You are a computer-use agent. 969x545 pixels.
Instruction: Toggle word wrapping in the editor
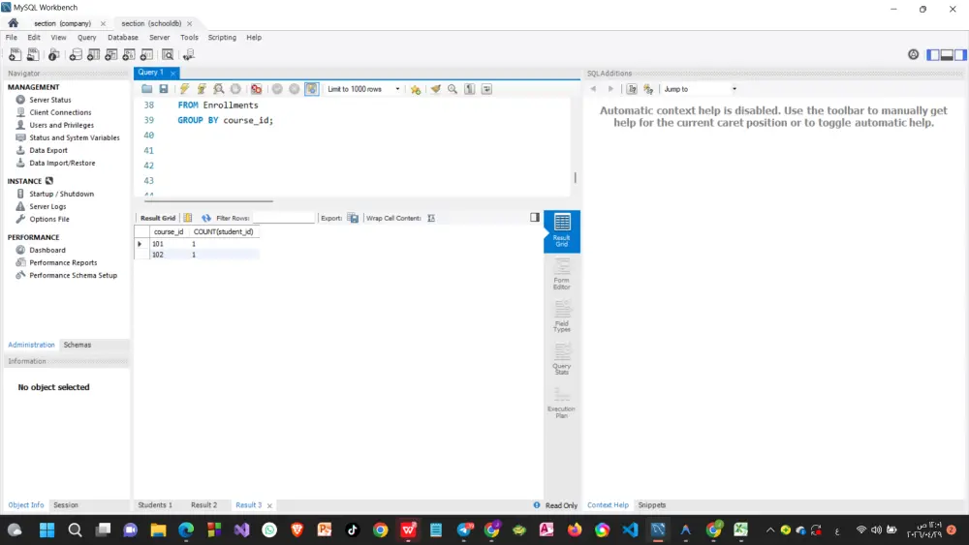point(487,89)
